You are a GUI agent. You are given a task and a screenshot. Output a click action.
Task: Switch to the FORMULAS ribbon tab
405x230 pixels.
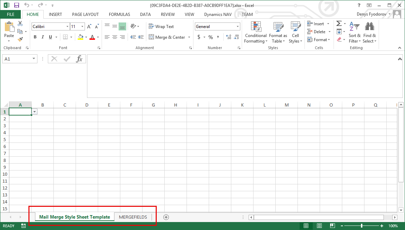119,15
